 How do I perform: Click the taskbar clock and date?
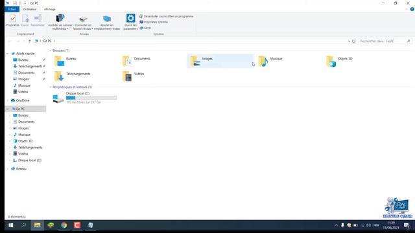coord(391,225)
